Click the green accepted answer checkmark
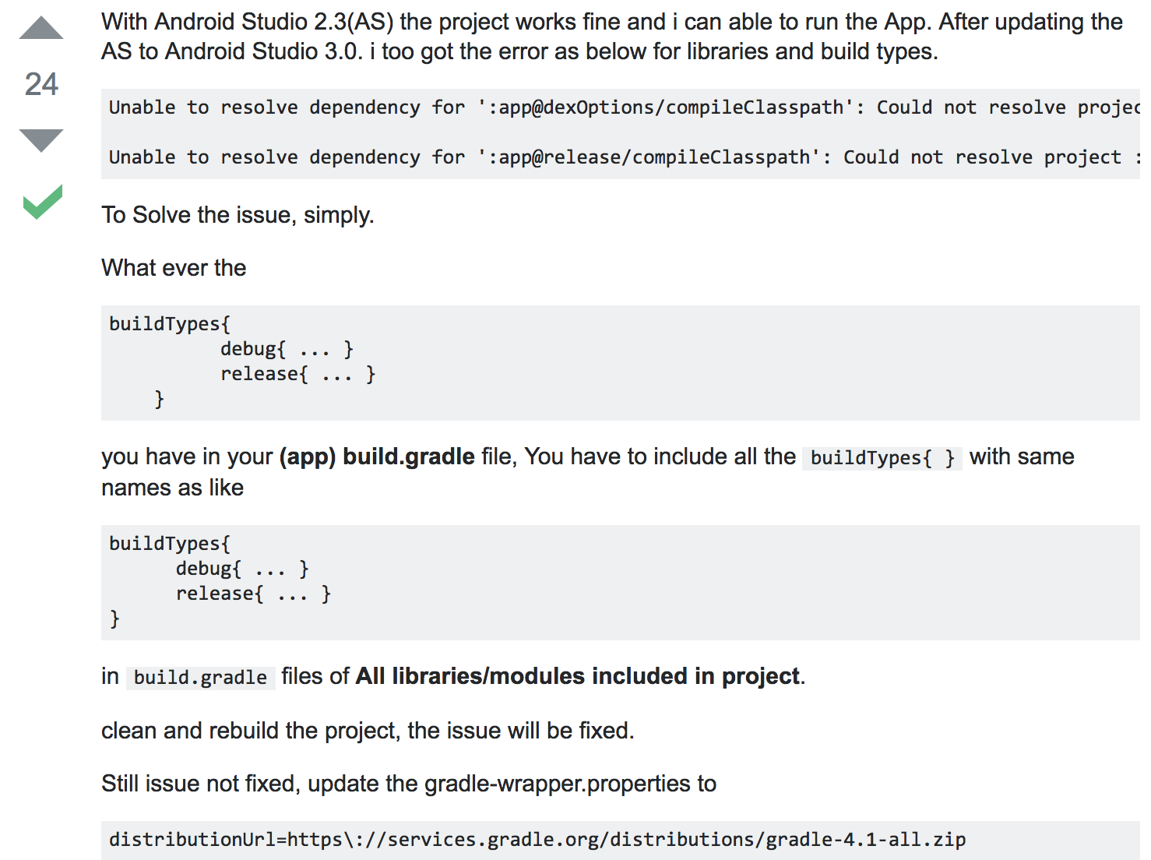 coord(43,202)
